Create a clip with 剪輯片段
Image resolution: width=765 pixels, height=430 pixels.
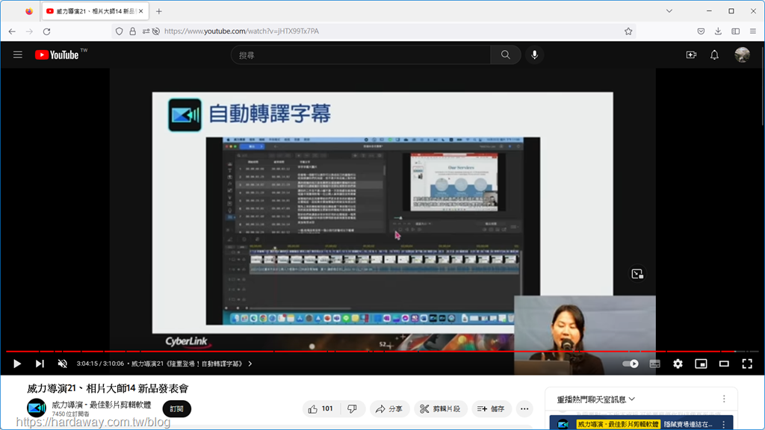(441, 408)
